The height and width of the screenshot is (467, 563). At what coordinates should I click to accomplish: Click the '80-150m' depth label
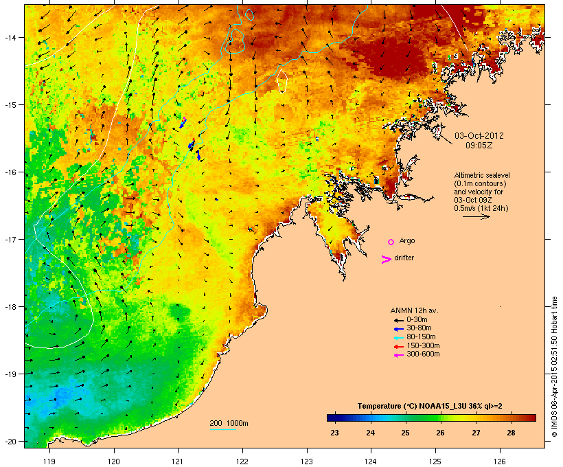pyautogui.click(x=421, y=337)
